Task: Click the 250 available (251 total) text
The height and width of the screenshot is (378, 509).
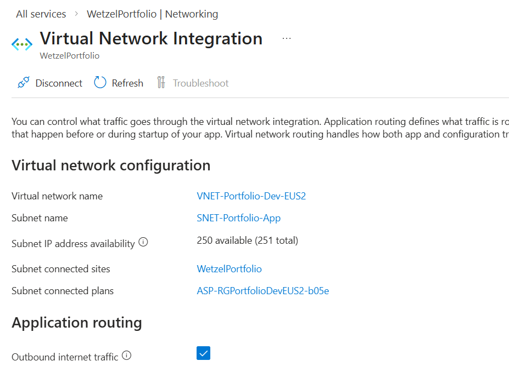Action: pos(247,240)
